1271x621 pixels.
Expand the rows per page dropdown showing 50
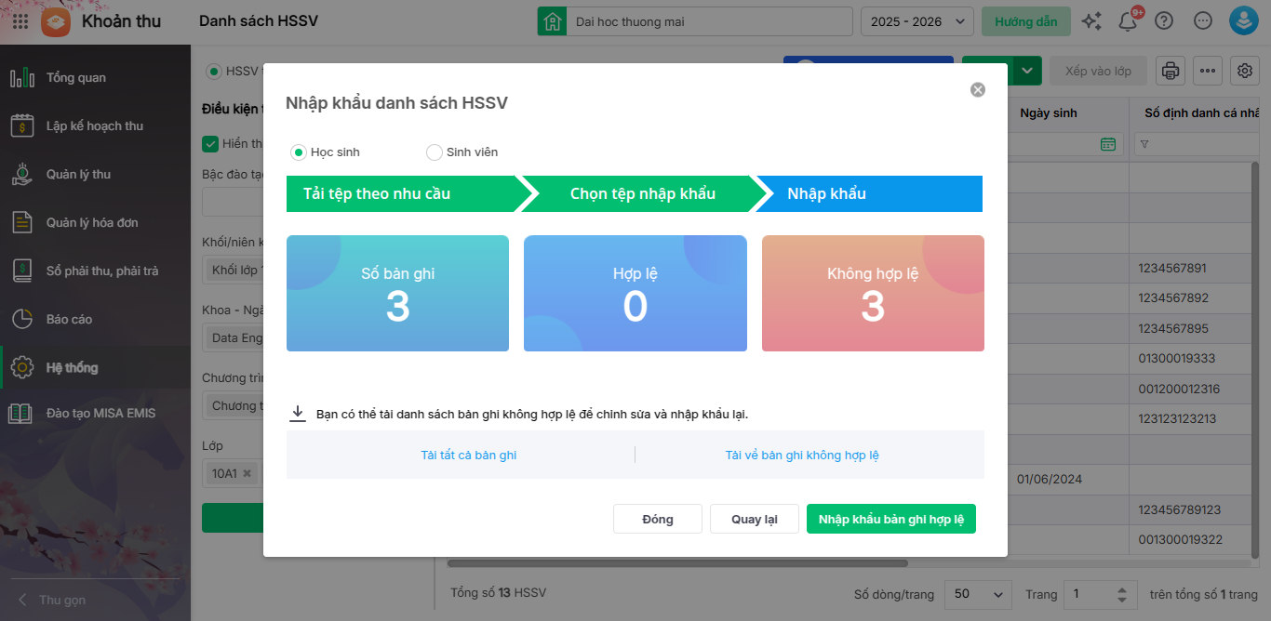pos(978,594)
